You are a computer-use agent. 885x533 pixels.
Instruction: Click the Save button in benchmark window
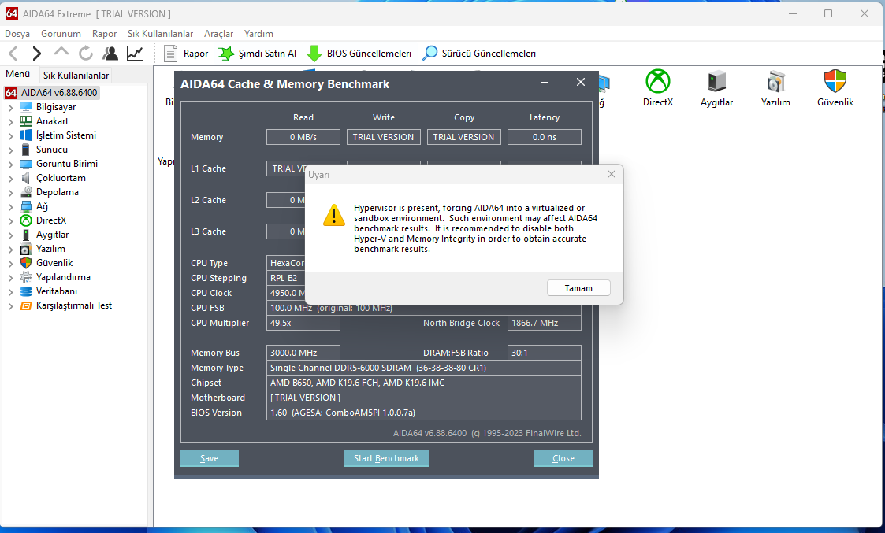click(210, 458)
